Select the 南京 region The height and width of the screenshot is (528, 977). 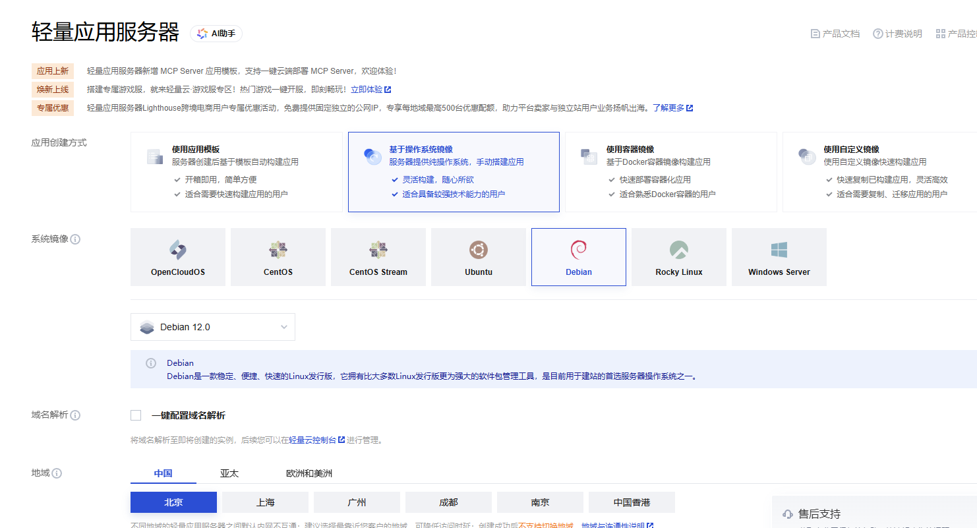coord(540,502)
